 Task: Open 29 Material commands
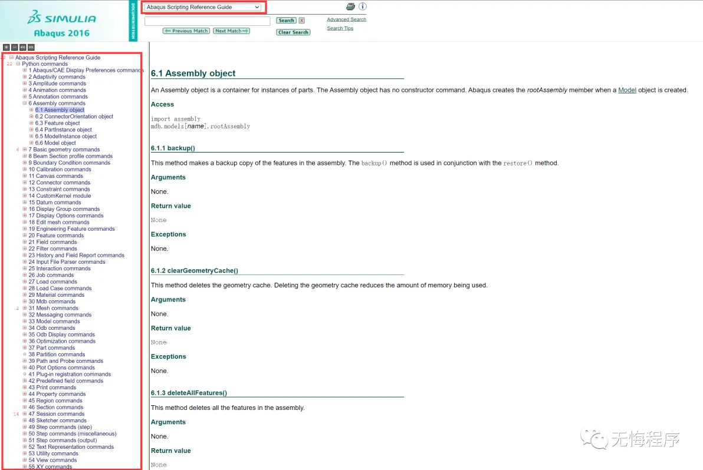click(57, 295)
